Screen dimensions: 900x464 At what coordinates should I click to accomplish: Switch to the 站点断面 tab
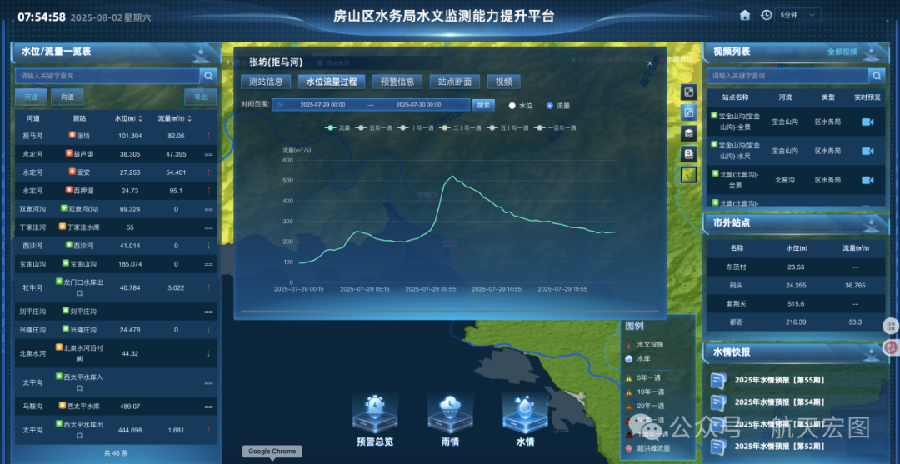point(455,82)
